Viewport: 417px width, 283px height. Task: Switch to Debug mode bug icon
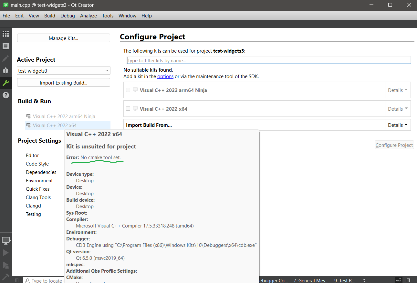(x=5, y=70)
